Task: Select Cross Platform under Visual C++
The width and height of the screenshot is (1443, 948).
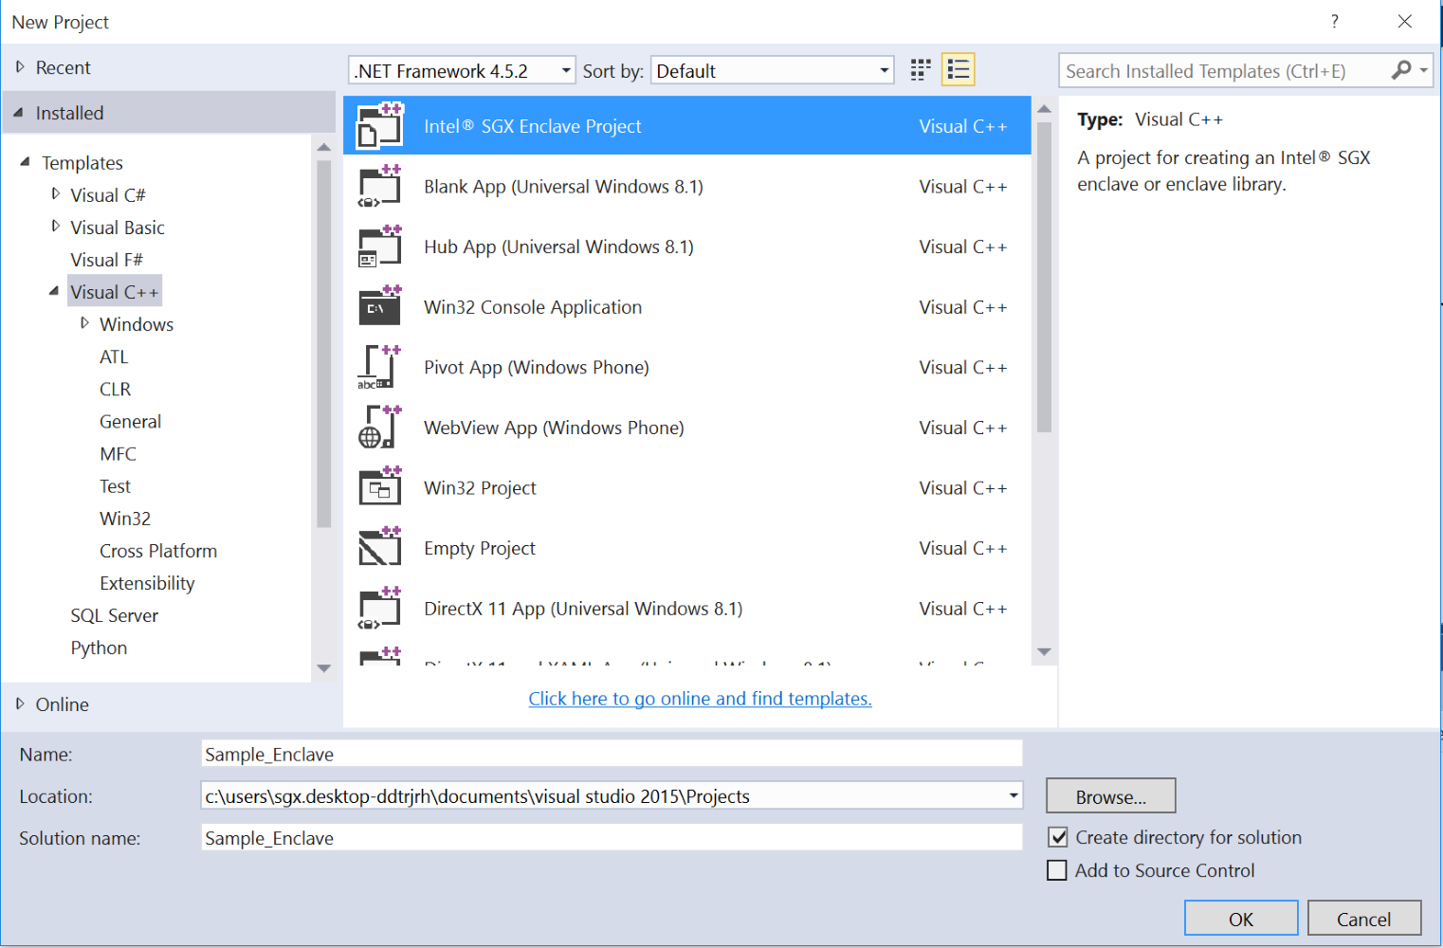Action: [158, 551]
